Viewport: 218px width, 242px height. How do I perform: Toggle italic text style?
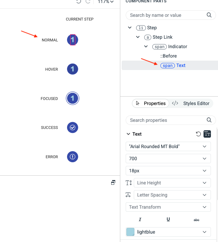140,219
